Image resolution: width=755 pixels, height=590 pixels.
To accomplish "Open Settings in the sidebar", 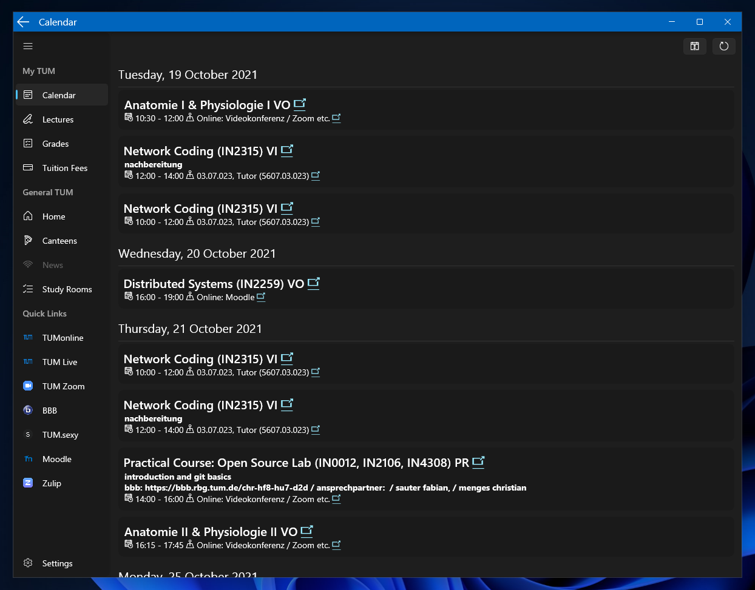I will coord(62,563).
